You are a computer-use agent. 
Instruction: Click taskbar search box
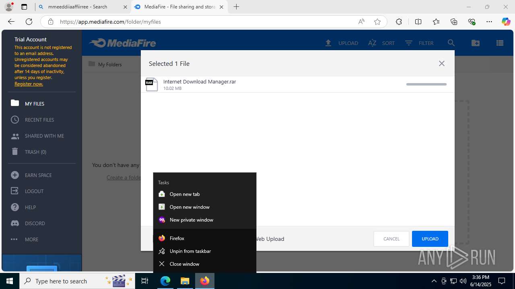[x=78, y=281]
